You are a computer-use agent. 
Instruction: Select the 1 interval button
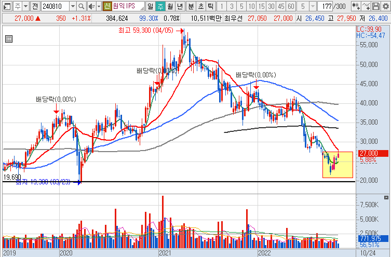coord(222,6)
